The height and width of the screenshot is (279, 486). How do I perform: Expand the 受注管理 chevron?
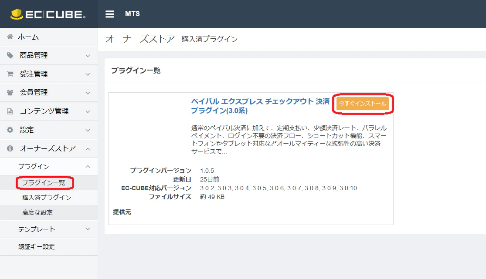coord(88,74)
